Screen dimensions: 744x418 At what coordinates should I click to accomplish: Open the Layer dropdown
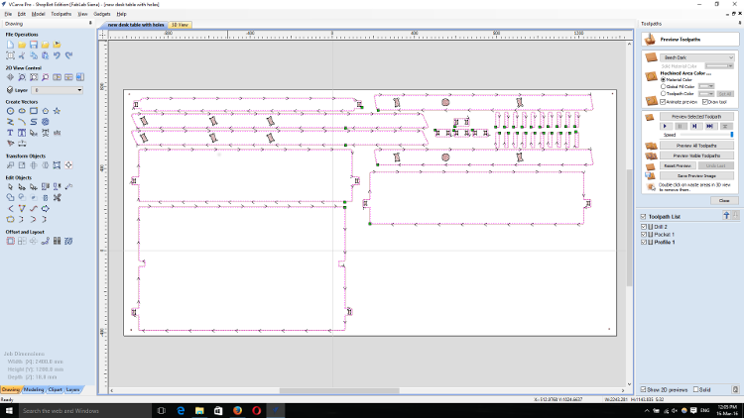[57, 90]
